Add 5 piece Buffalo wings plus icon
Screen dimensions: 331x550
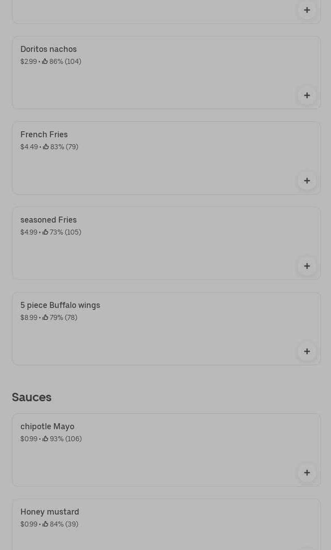point(307,351)
